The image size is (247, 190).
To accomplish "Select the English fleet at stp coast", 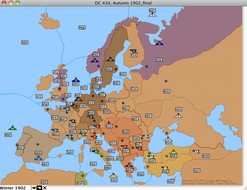I will (159, 43).
